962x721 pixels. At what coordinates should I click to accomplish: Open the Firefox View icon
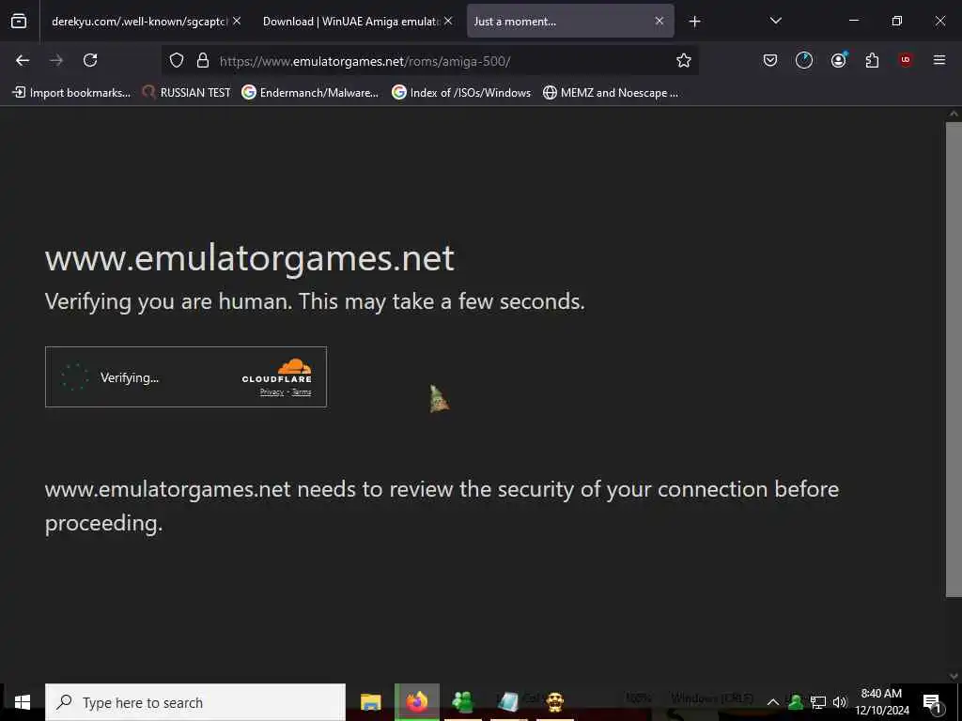click(19, 21)
